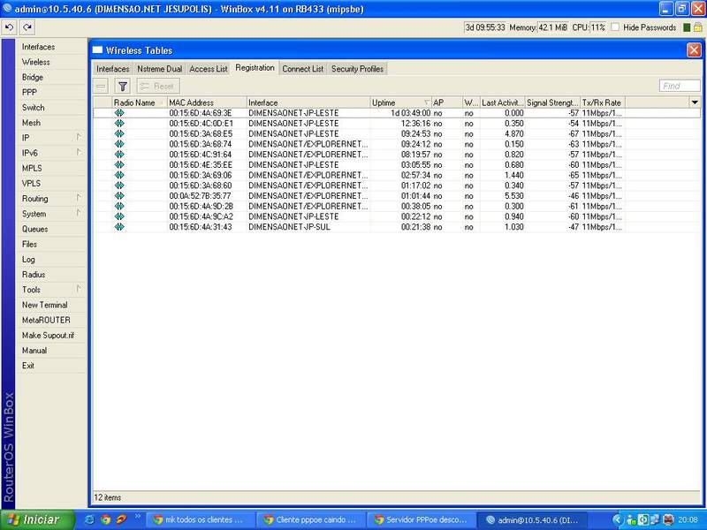
Task: Click client icon for 00:15:6D:3A:68:E5
Action: coord(119,134)
